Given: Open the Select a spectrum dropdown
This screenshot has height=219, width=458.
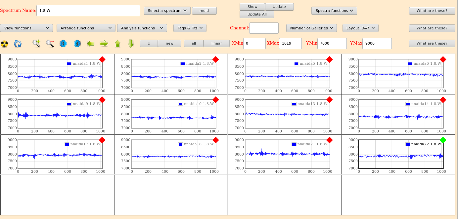Looking at the screenshot, I should (x=167, y=11).
